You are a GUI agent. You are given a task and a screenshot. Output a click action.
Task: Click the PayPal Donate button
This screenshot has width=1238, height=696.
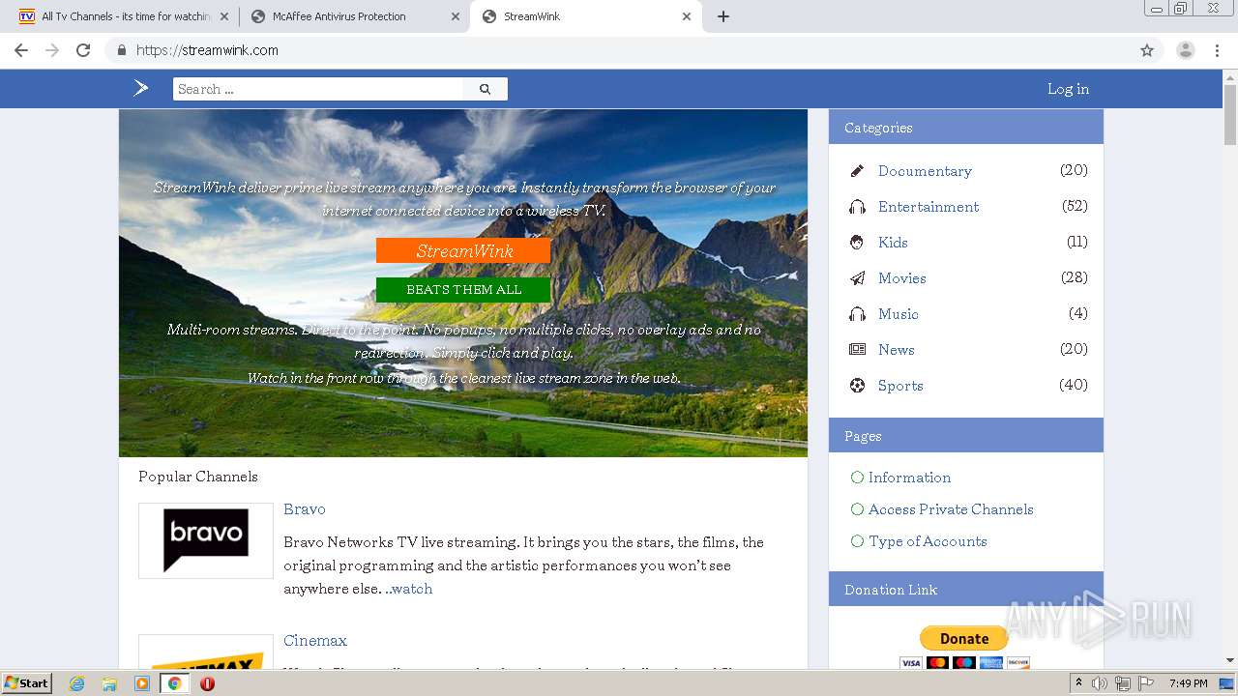(964, 638)
